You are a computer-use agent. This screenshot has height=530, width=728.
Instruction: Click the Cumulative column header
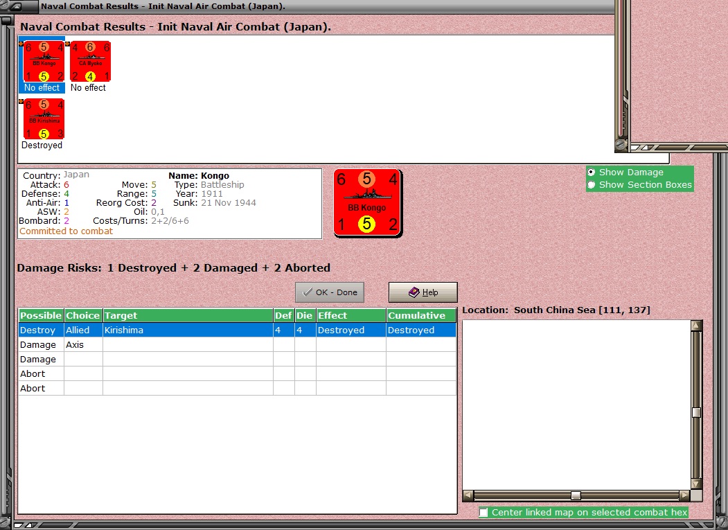pos(421,315)
